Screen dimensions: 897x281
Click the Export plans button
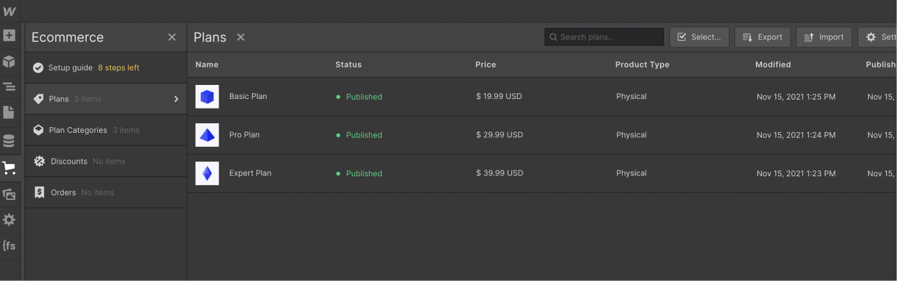[762, 37]
